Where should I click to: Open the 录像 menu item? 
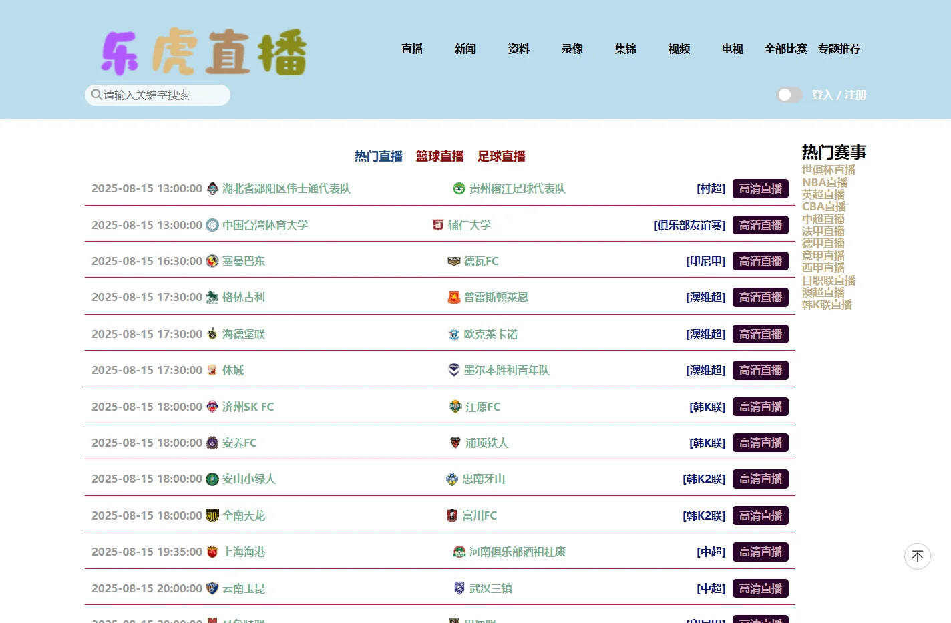pyautogui.click(x=572, y=49)
